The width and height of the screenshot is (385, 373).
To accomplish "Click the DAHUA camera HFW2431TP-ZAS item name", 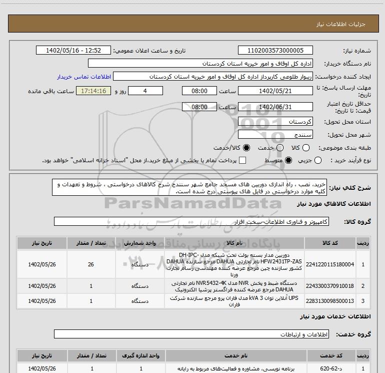I will 234,264.
